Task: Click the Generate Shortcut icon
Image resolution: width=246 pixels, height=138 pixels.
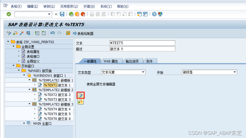Action: coord(145,14)
